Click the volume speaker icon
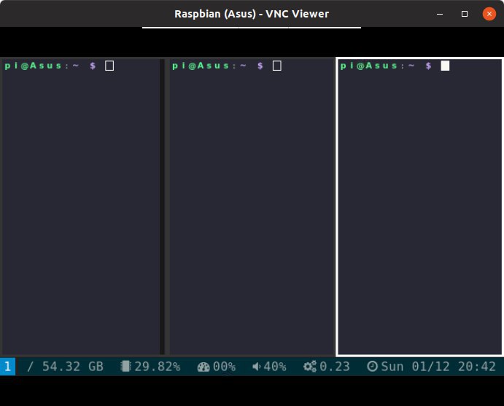Screen dimensions: 504x406 coord(257,367)
